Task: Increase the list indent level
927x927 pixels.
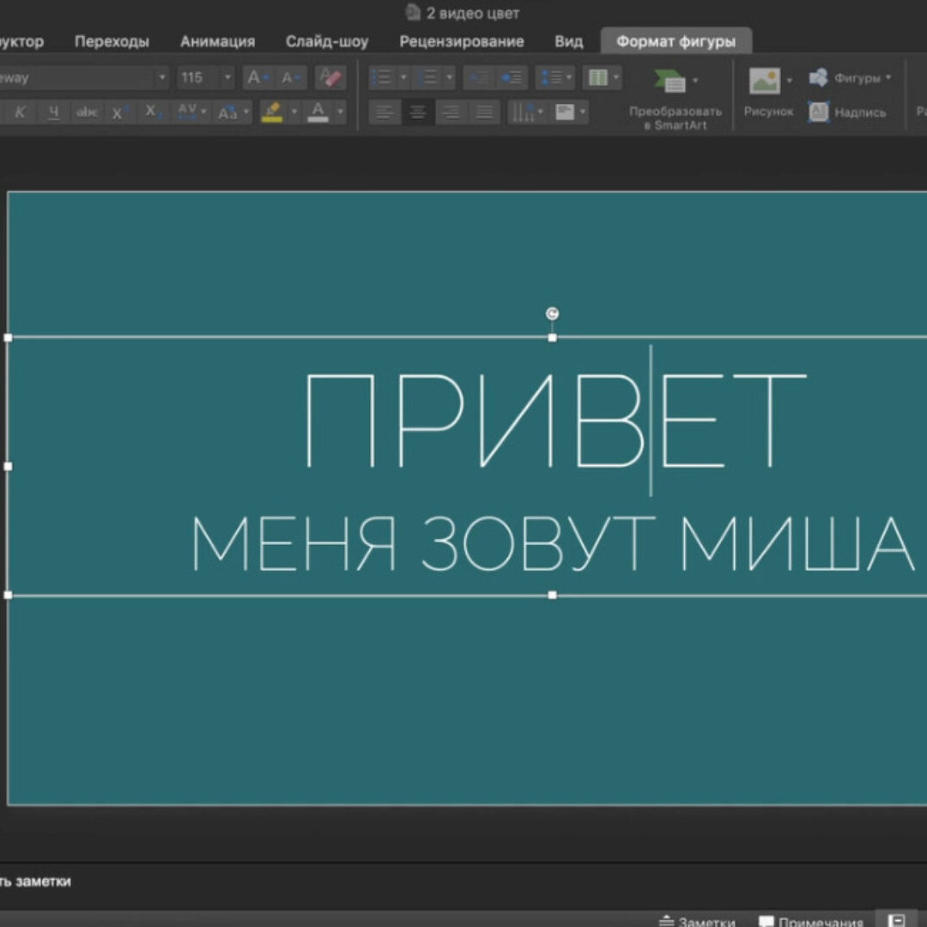Action: [x=512, y=78]
